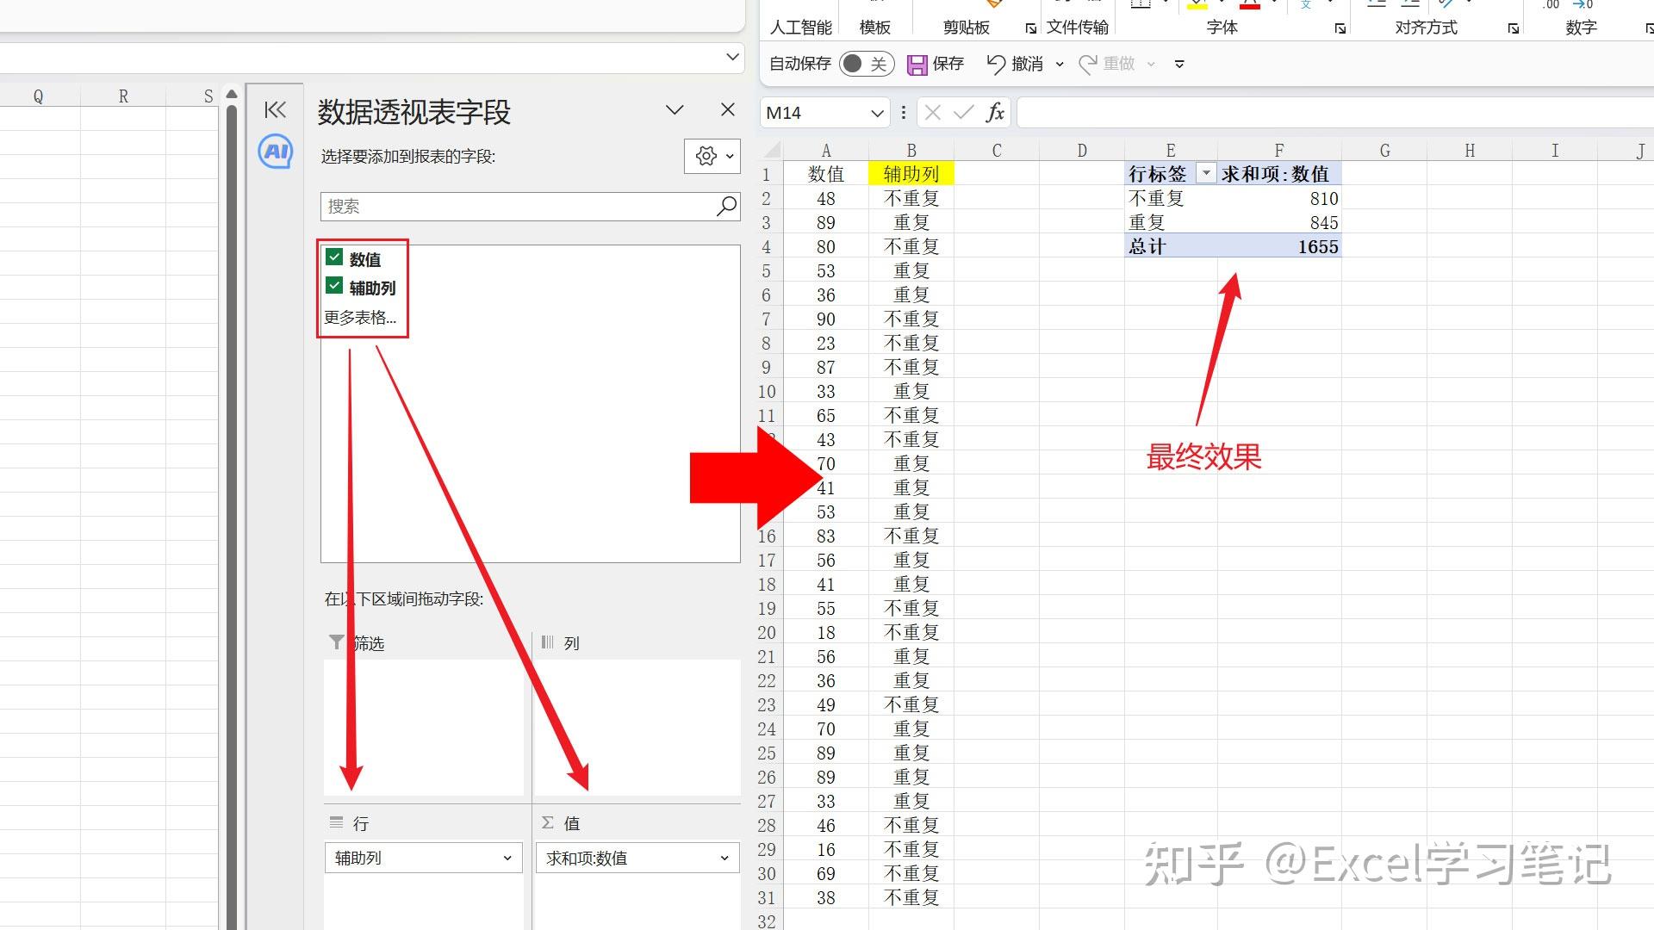Click the Undo arrow icon
This screenshot has width=1654, height=930.
[996, 64]
